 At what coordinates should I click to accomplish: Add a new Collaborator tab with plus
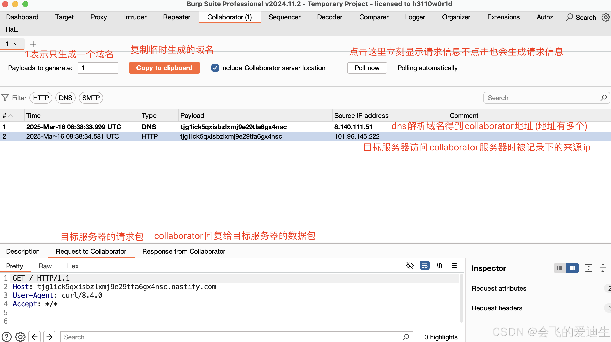33,44
